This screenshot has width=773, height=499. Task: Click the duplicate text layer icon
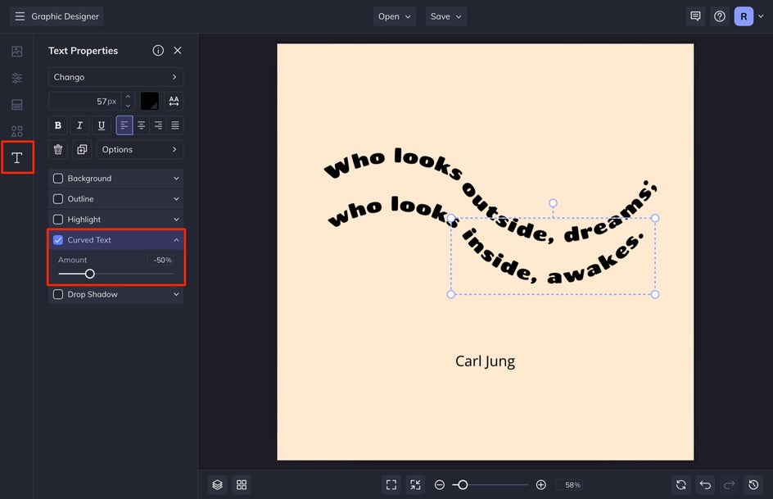(82, 150)
